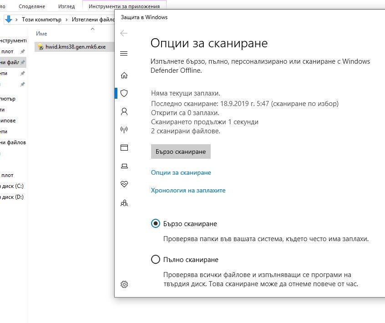The width and height of the screenshot is (385, 323).
Task: Select disk (D:) in Explorer sidebar
Action: [12, 197]
